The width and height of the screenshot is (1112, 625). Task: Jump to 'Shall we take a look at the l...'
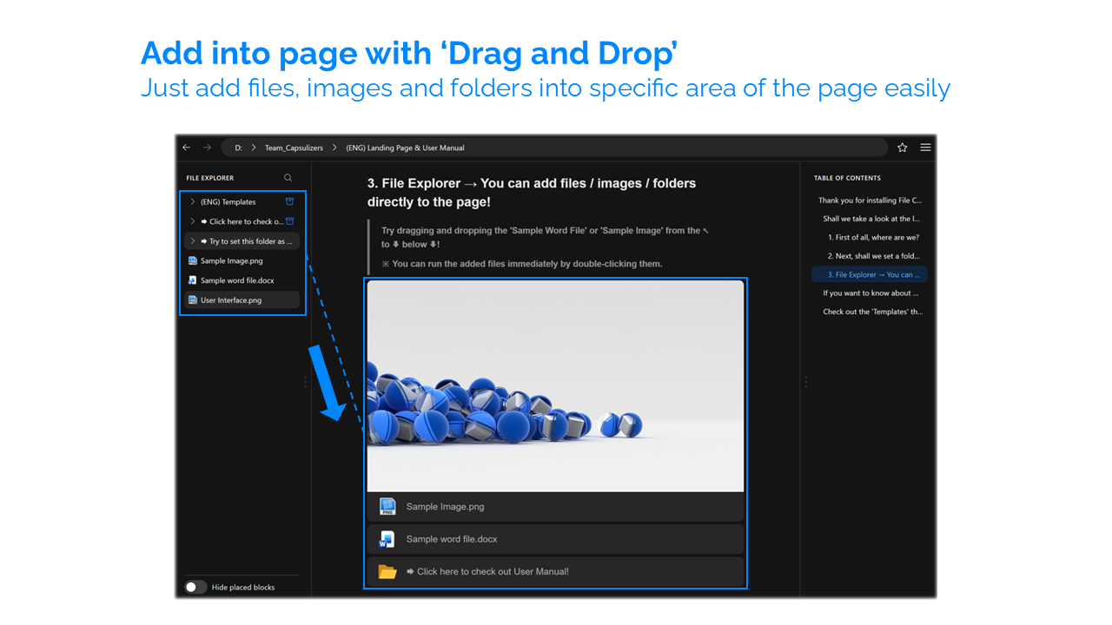pos(871,219)
